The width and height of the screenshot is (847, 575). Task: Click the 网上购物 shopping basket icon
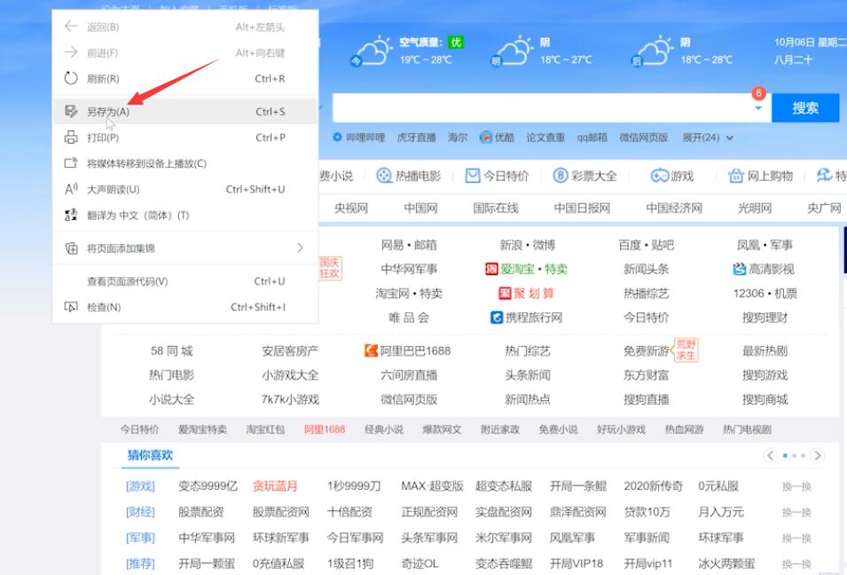pos(736,176)
